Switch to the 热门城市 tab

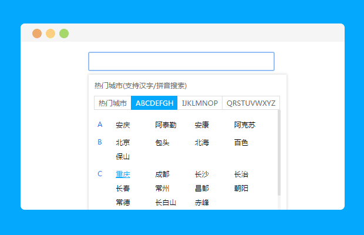pyautogui.click(x=113, y=103)
